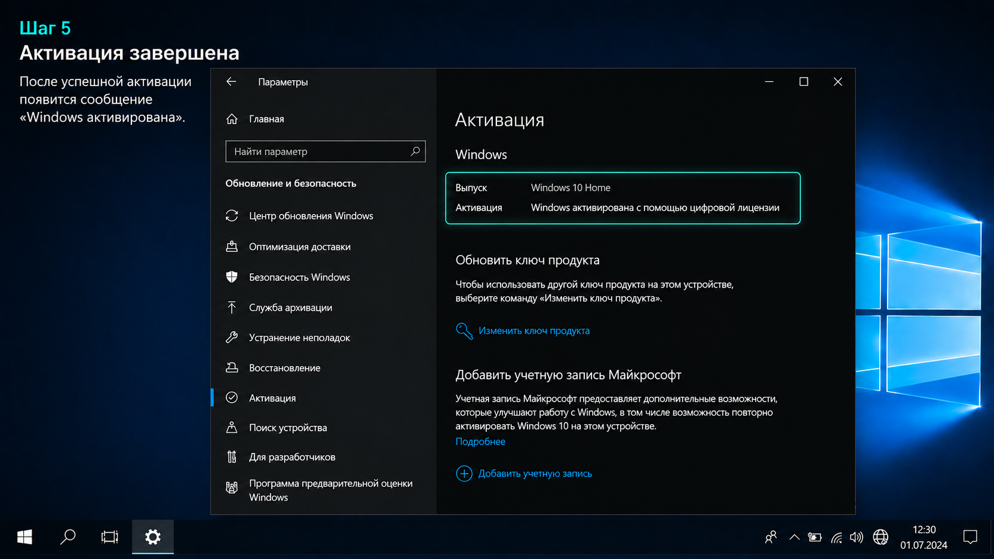Click the find my device icon
The width and height of the screenshot is (994, 559).
[232, 427]
